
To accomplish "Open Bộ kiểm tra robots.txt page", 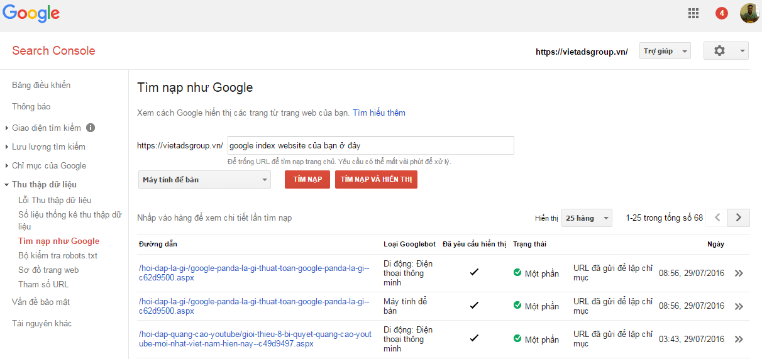I will pos(58,255).
